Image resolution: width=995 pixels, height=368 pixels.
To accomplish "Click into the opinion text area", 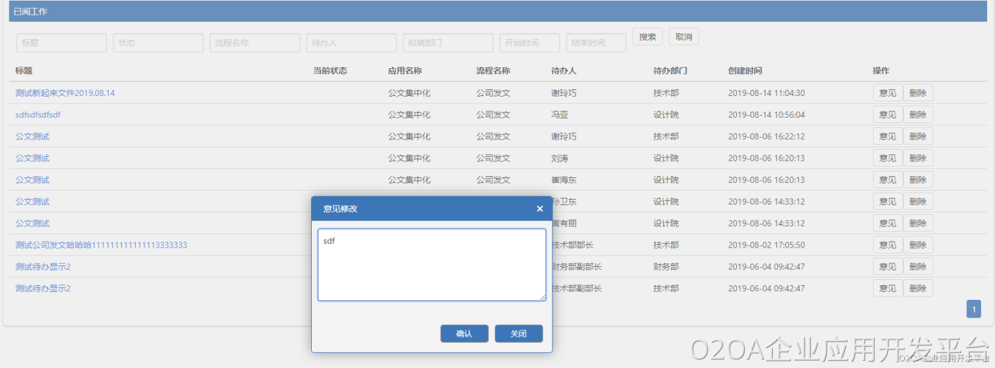I will (x=431, y=265).
